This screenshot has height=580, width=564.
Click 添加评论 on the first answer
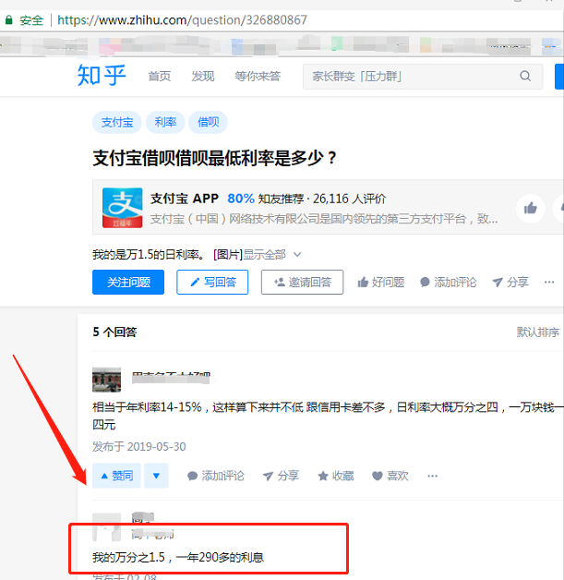click(x=216, y=476)
